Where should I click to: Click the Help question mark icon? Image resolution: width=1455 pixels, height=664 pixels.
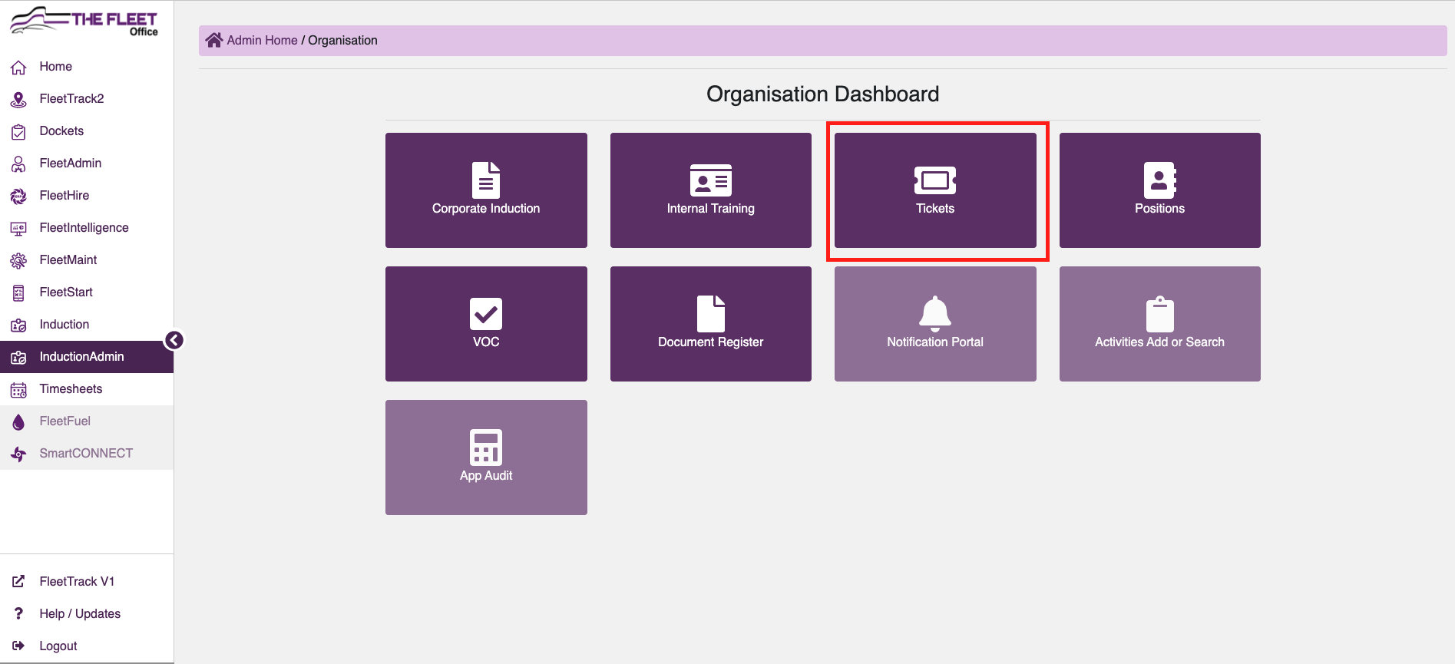click(18, 613)
